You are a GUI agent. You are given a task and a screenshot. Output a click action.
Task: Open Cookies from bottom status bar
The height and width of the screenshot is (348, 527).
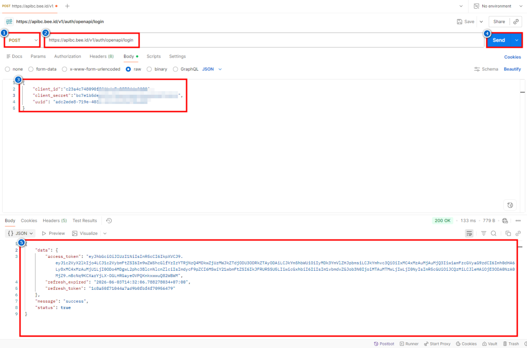tap(466, 344)
